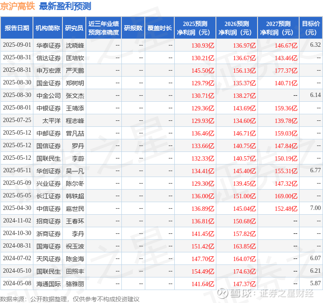Select researcher 李蔚
The width and height of the screenshot is (323, 303).
point(78,158)
